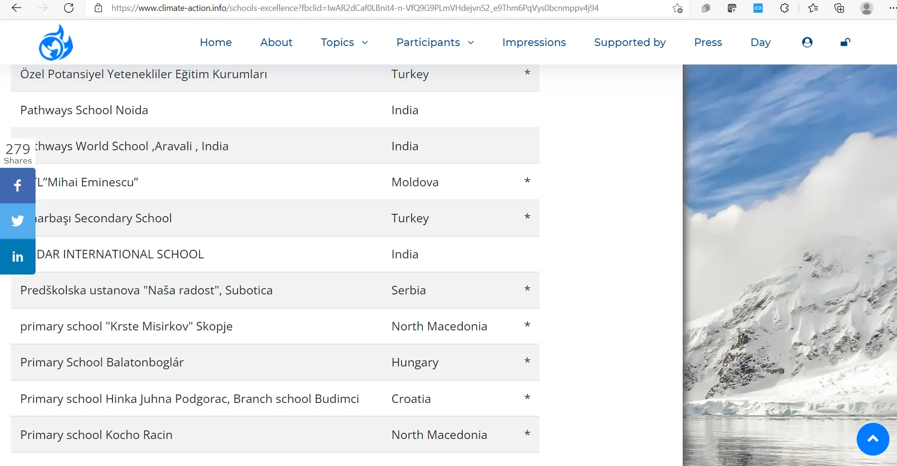The height and width of the screenshot is (466, 897).
Task: Open the About menu item
Action: click(x=276, y=42)
